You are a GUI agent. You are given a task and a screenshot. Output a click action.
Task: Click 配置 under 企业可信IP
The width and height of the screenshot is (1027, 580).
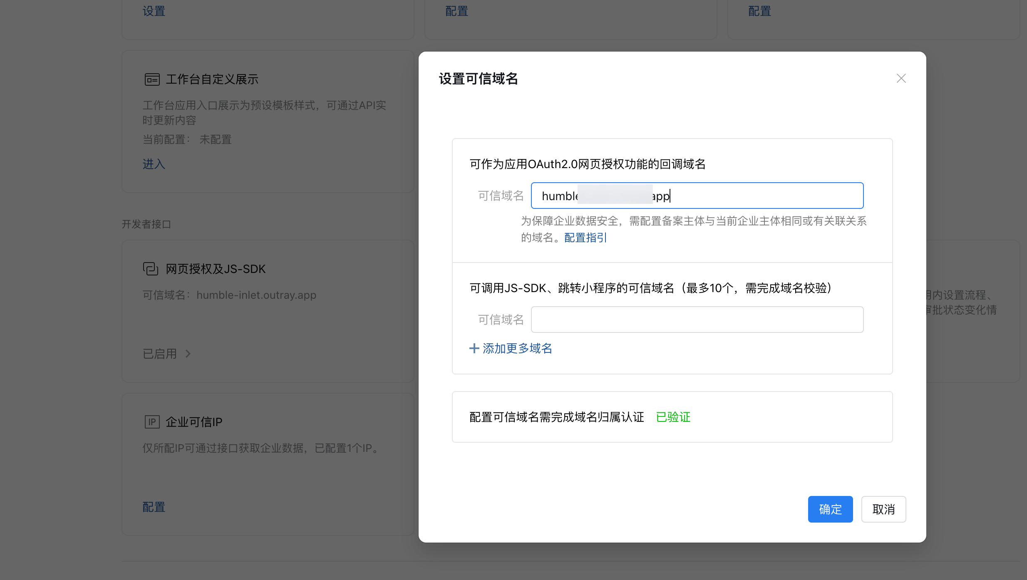point(154,507)
